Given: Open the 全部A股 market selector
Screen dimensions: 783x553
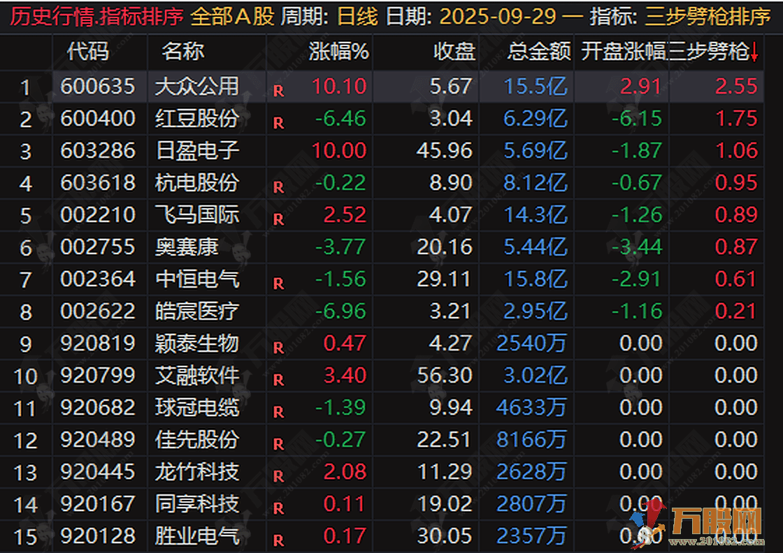Looking at the screenshot, I should pyautogui.click(x=232, y=17).
